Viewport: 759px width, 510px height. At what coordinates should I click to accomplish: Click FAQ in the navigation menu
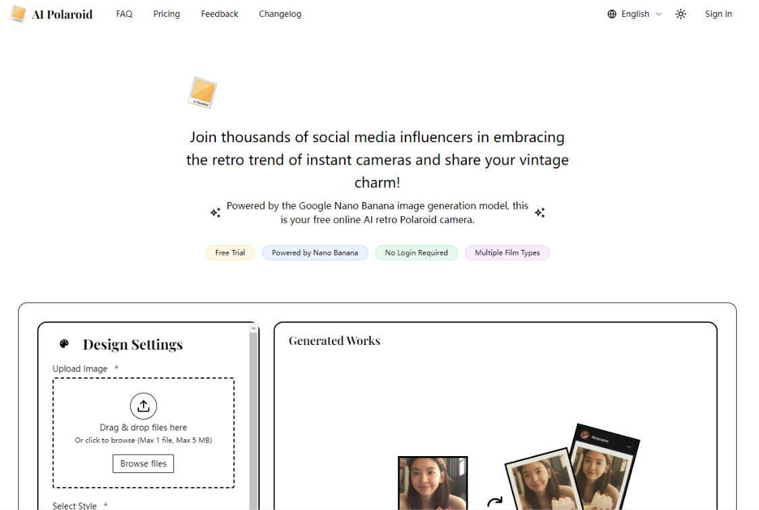tap(124, 13)
